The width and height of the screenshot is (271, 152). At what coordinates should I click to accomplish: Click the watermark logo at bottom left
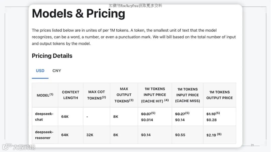[x=19, y=147]
